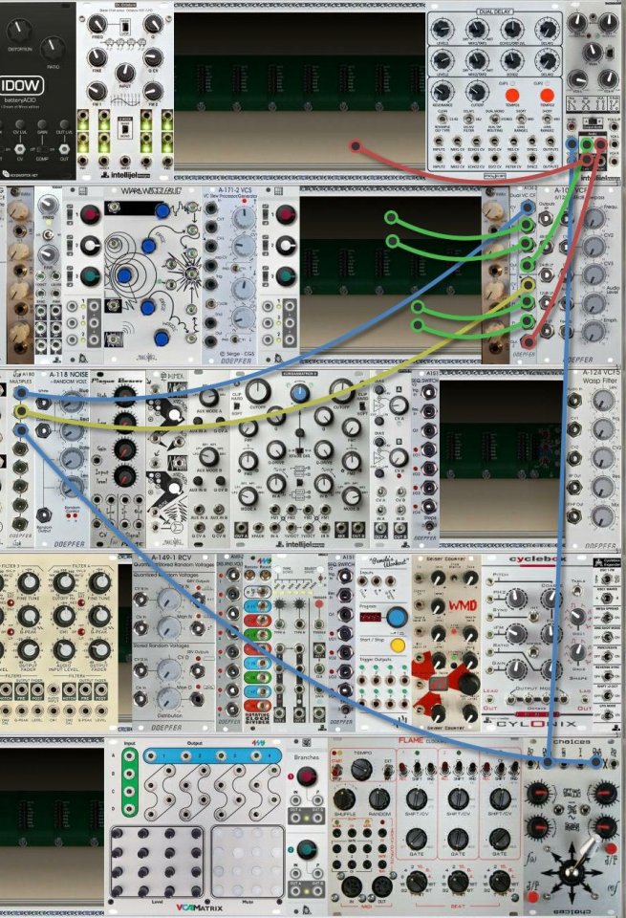Toggle the EXT switch on Flame Clockwork

[387, 772]
